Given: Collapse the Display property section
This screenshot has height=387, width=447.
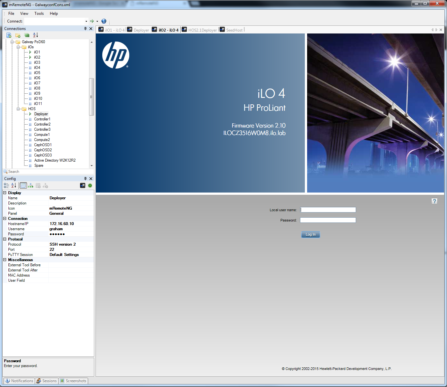Looking at the screenshot, I should tap(5, 193).
